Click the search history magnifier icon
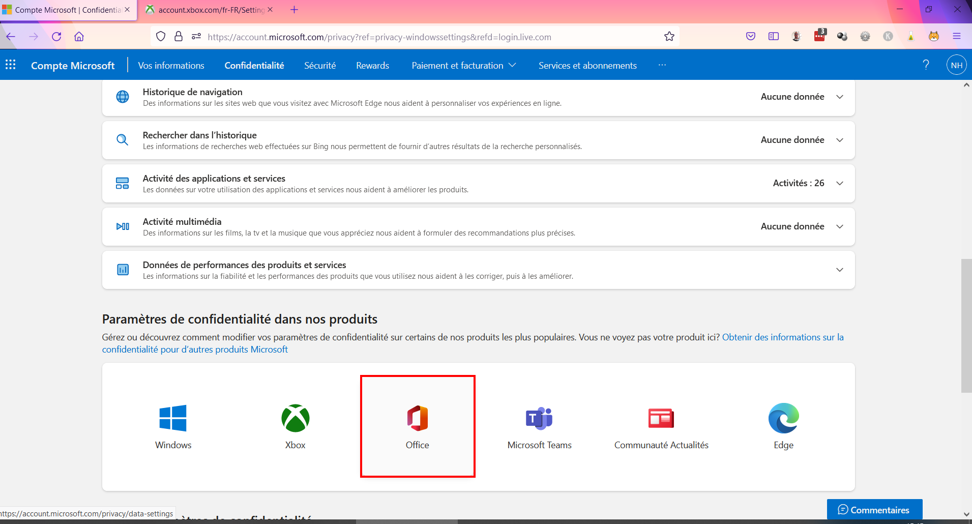The image size is (972, 524). point(123,140)
